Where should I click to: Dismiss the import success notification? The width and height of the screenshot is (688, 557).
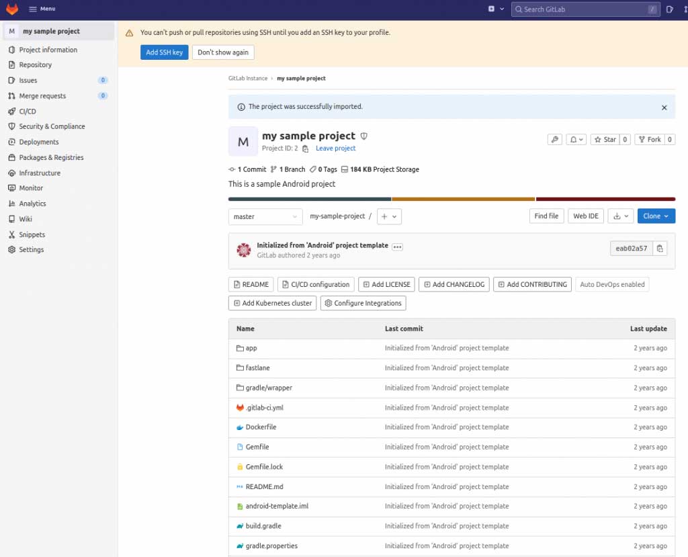[x=664, y=107]
